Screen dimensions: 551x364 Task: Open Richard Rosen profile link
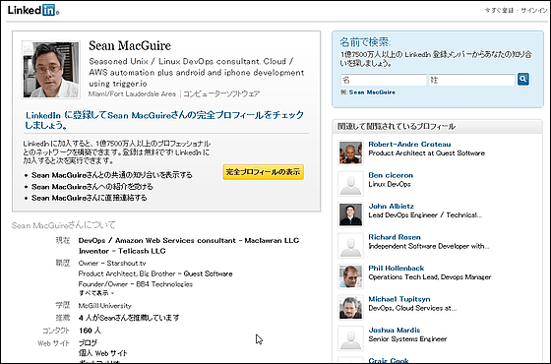(x=395, y=237)
